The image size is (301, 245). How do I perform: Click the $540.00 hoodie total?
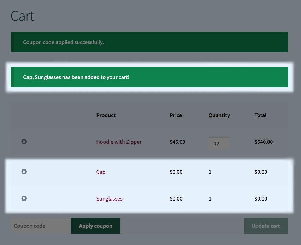coord(264,142)
